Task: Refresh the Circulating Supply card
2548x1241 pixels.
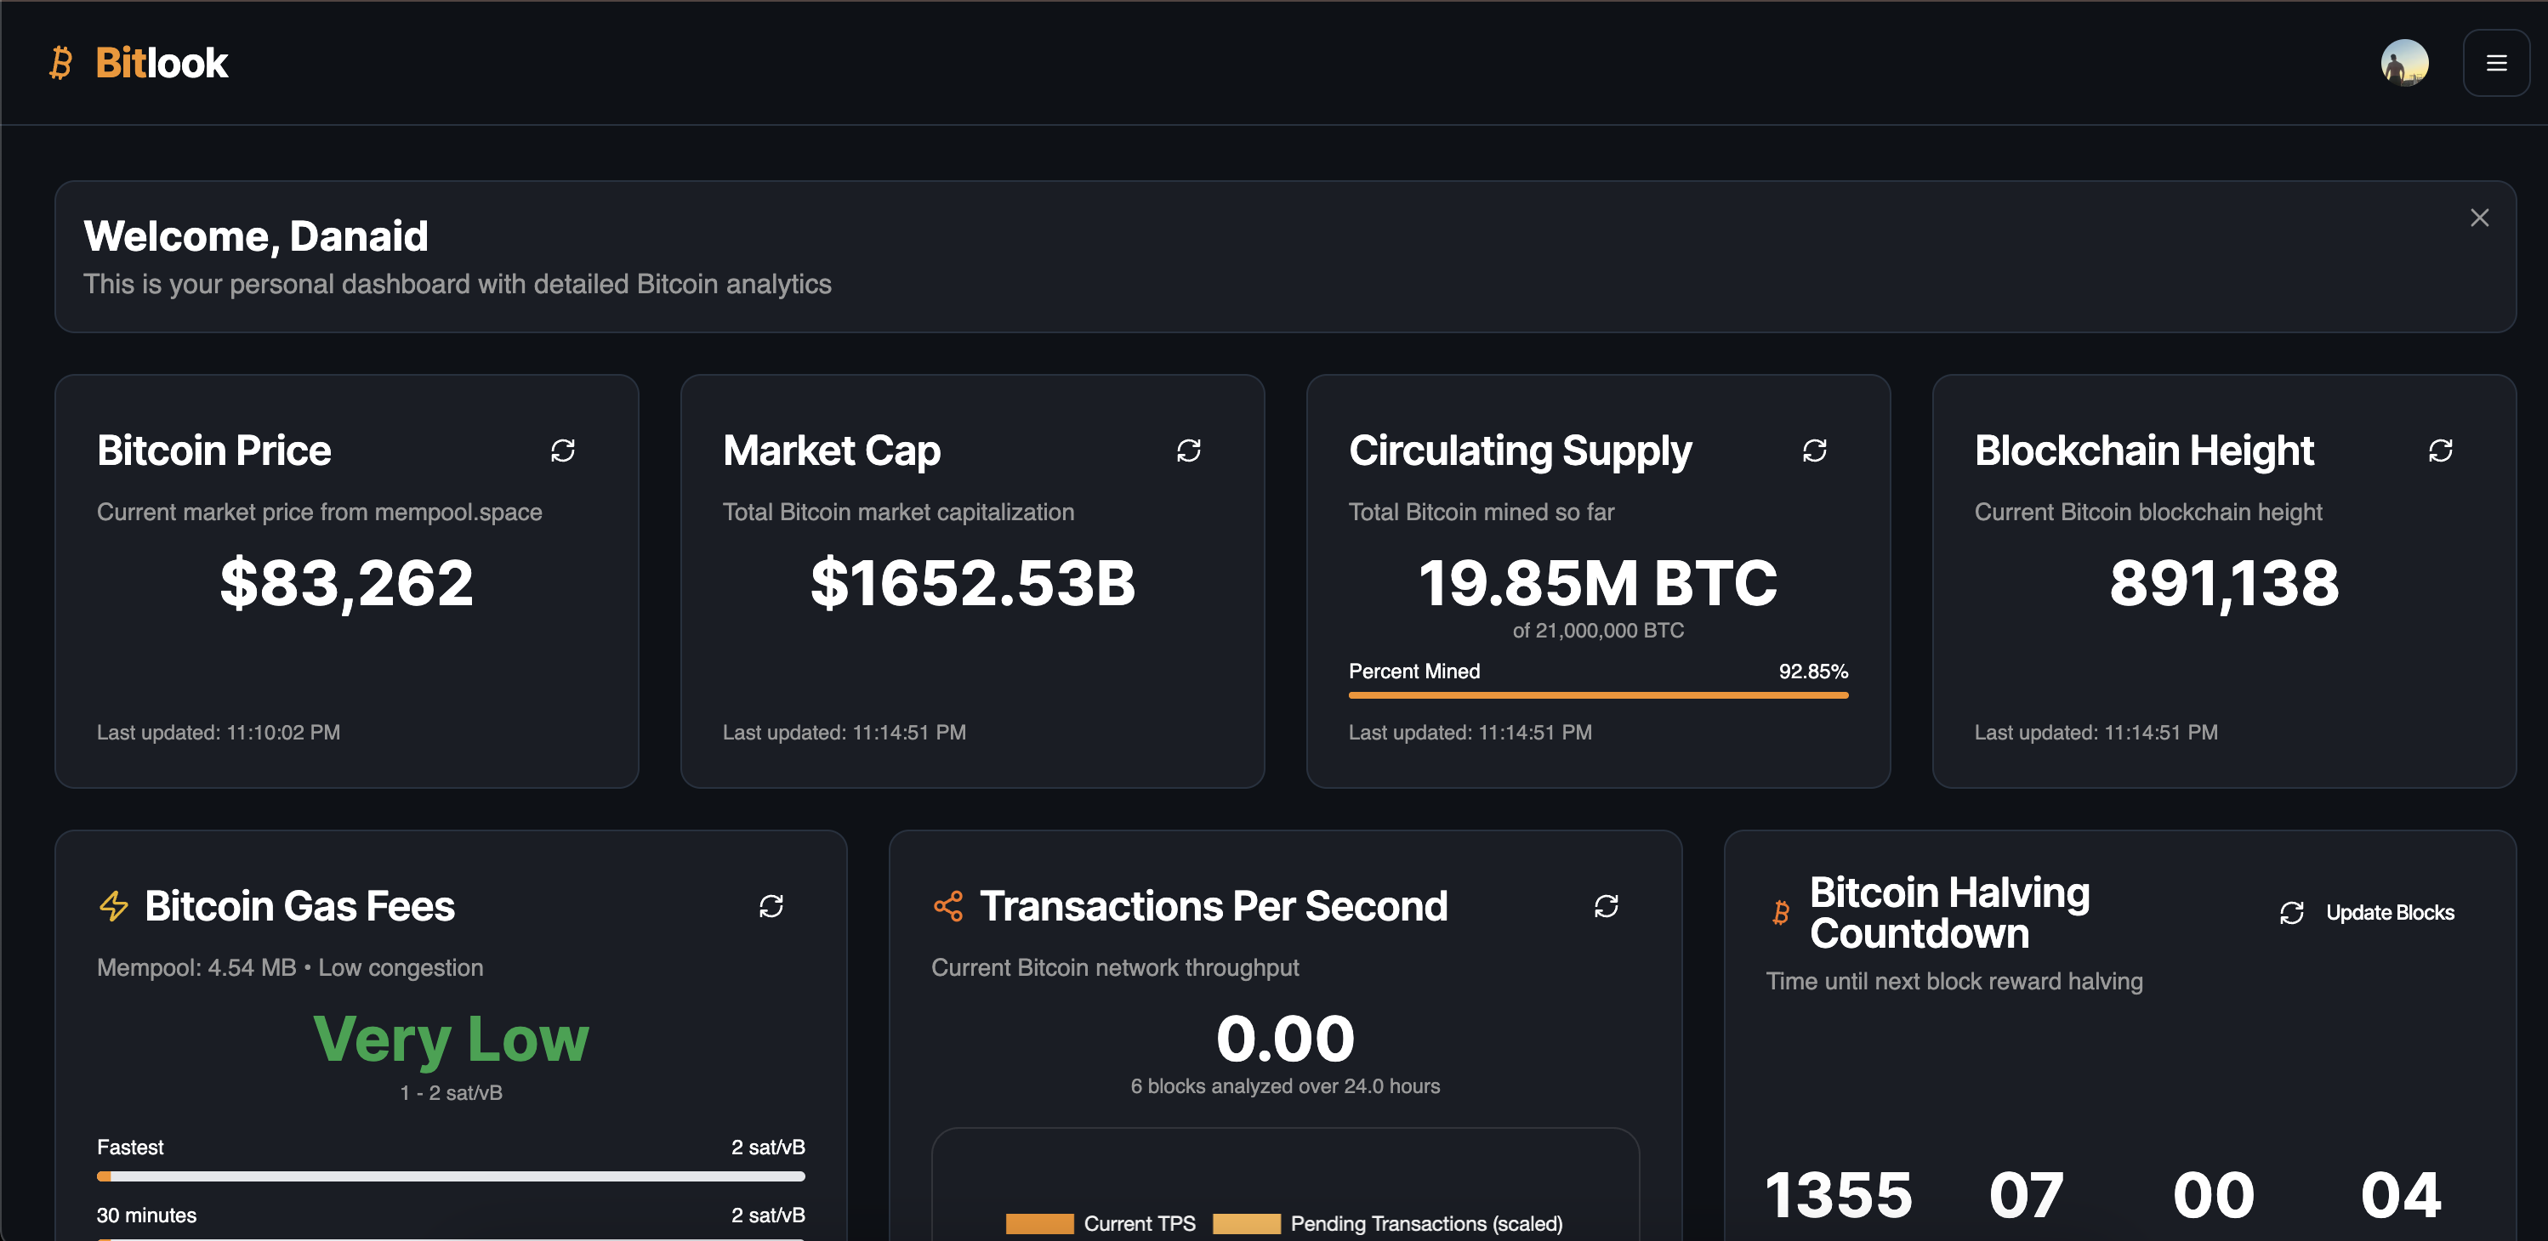Action: point(1814,450)
